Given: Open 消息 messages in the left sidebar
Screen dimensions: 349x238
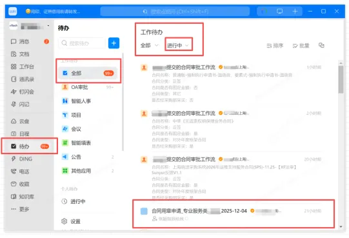Looking at the screenshot, I should [29, 42].
